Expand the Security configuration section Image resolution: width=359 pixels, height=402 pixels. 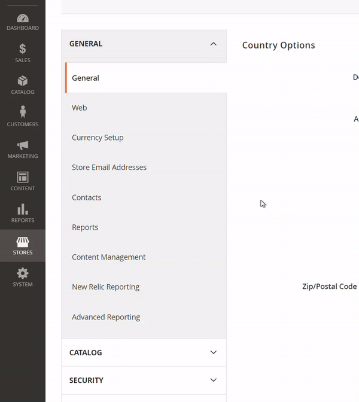tap(144, 380)
